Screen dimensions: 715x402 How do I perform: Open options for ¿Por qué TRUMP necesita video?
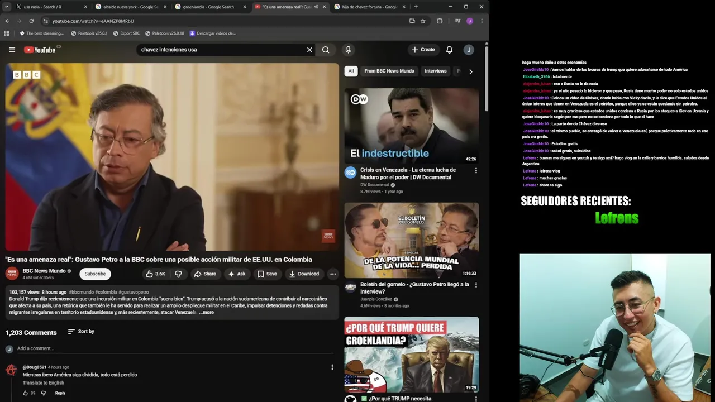click(x=476, y=399)
